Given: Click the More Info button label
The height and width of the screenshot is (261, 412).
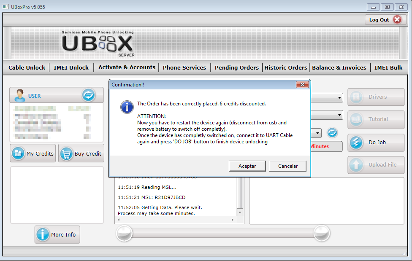Looking at the screenshot, I should point(63,234).
